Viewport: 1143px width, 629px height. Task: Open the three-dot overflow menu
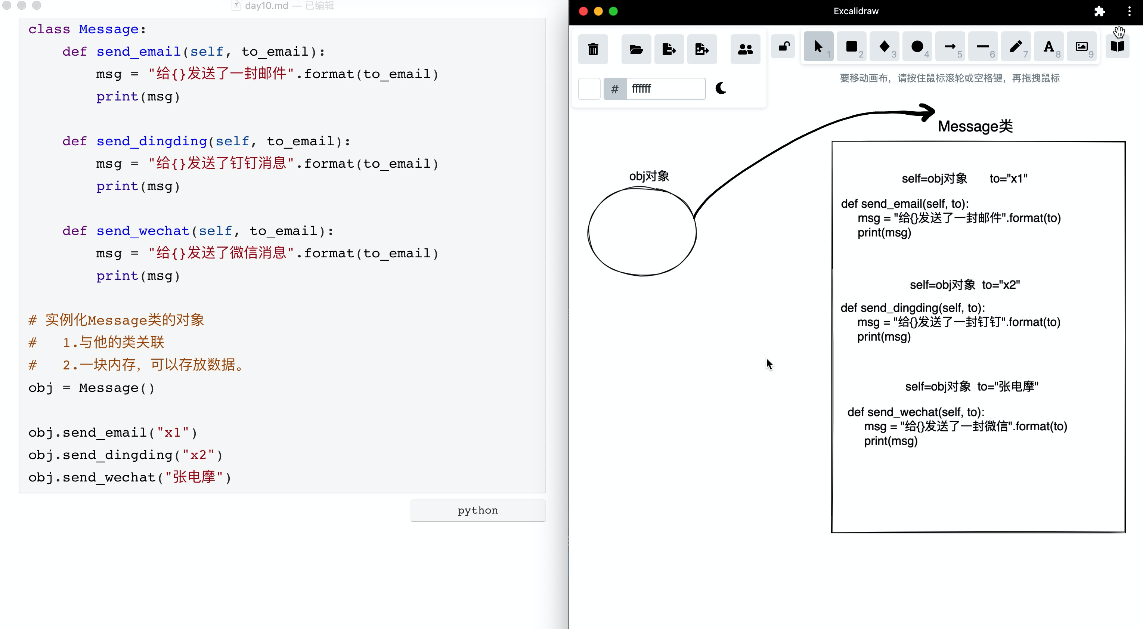coord(1129,12)
